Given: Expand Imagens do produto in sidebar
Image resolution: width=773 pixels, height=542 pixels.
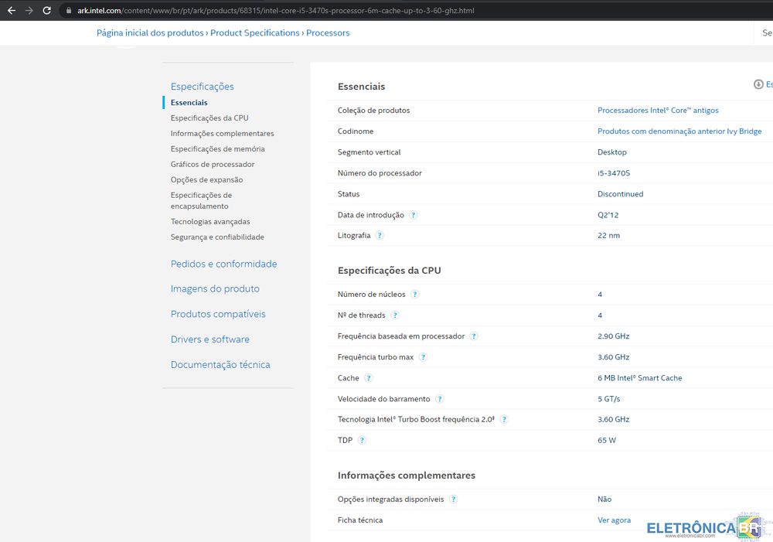Looking at the screenshot, I should [x=215, y=288].
